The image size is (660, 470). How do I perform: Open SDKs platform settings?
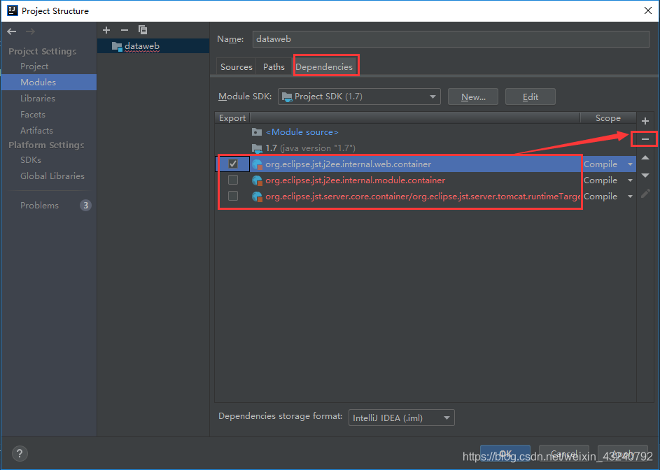point(31,160)
